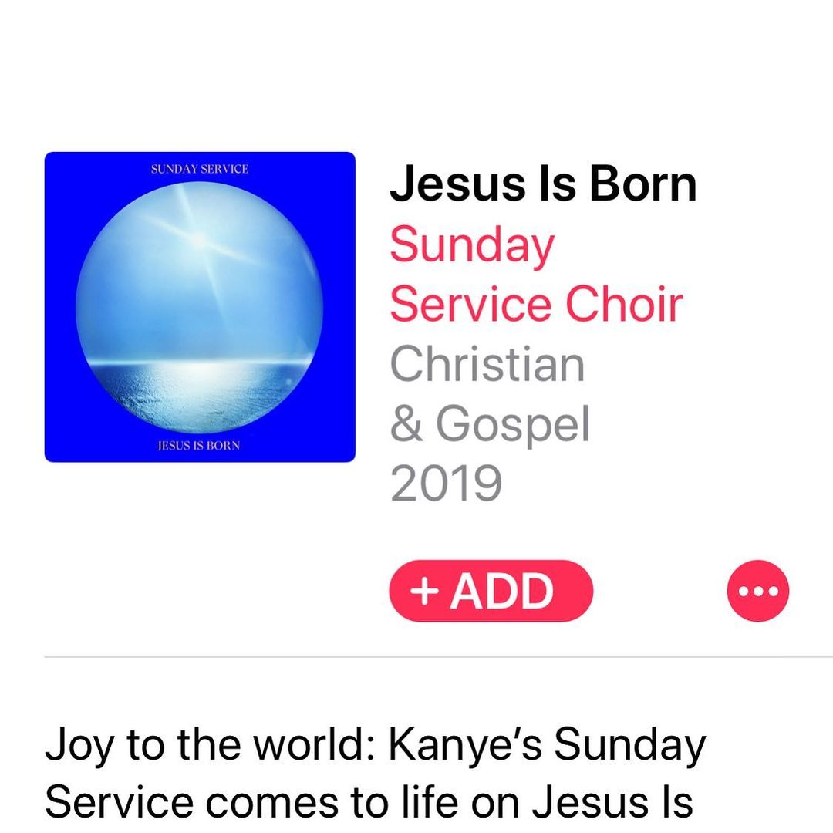Click the 2019 release year

[x=447, y=484]
